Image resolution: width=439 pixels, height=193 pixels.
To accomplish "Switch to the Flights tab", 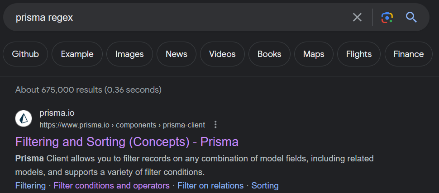I will (x=358, y=54).
